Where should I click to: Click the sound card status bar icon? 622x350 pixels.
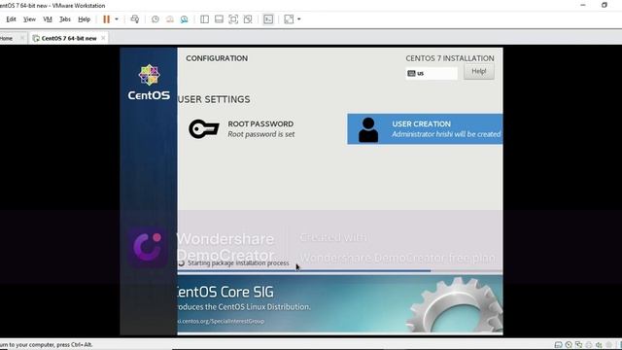pyautogui.click(x=599, y=345)
